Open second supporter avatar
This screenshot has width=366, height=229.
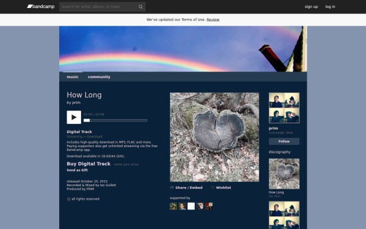coord(182,206)
